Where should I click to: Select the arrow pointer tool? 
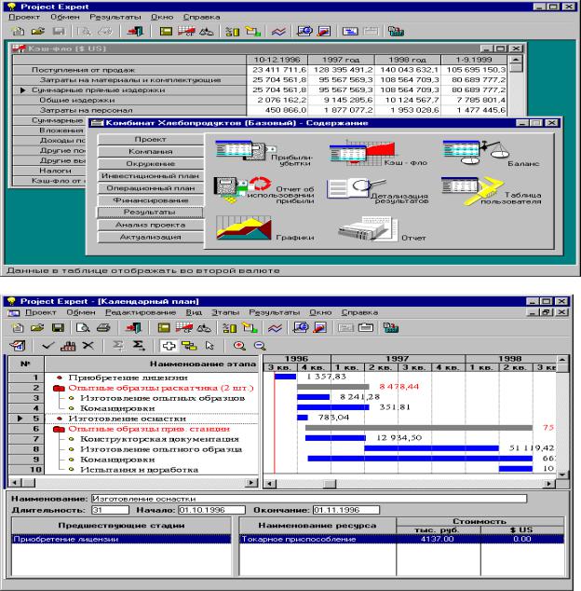[x=209, y=346]
